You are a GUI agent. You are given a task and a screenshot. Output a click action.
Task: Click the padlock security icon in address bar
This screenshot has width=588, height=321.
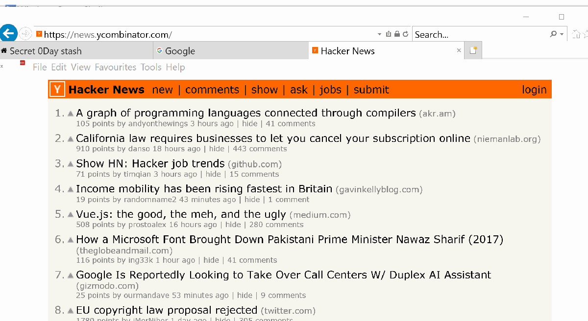point(397,34)
